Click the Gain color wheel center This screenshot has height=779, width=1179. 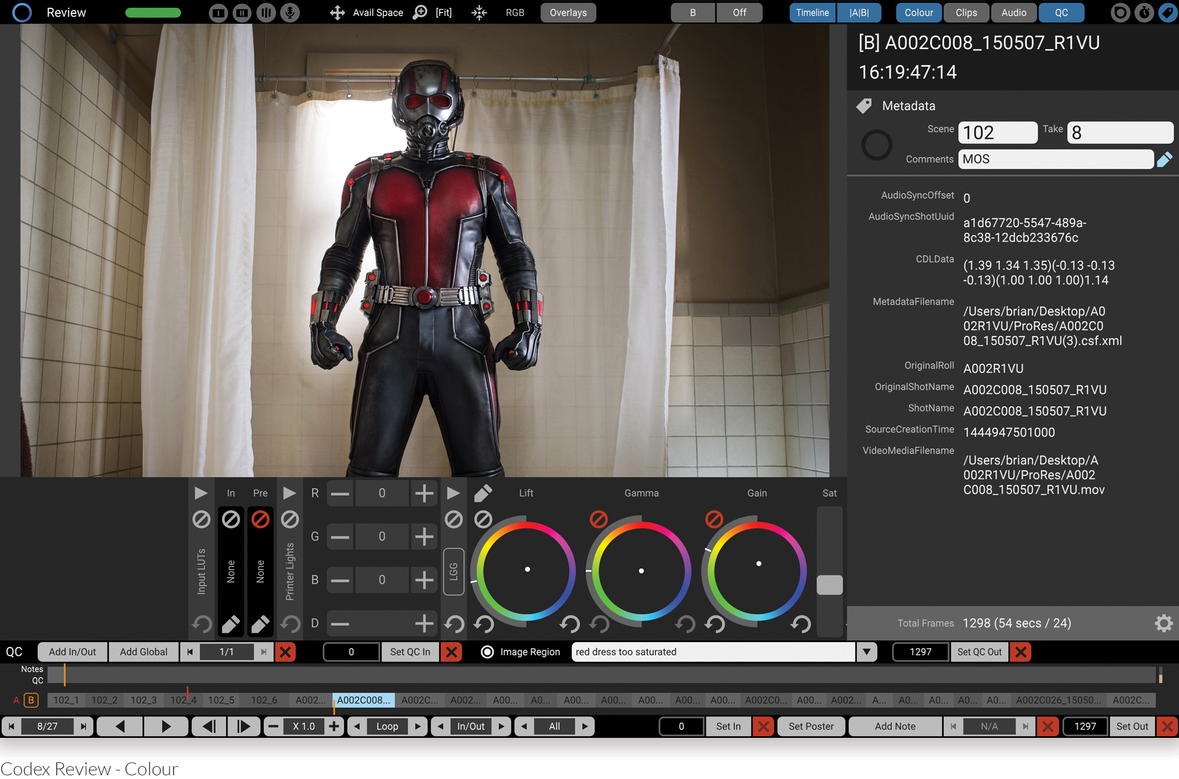coord(757,571)
